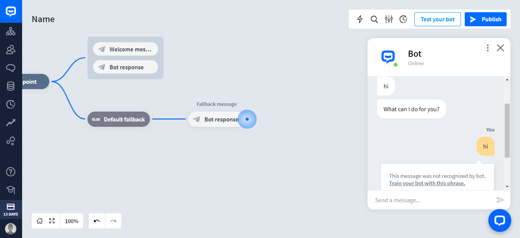Open the chat widget three-dot menu
The width and height of the screenshot is (520, 238).
pyautogui.click(x=488, y=48)
